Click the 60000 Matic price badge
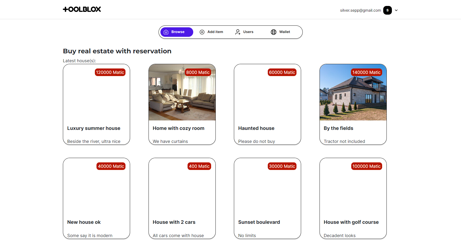This screenshot has height=246, width=461. coord(282,72)
